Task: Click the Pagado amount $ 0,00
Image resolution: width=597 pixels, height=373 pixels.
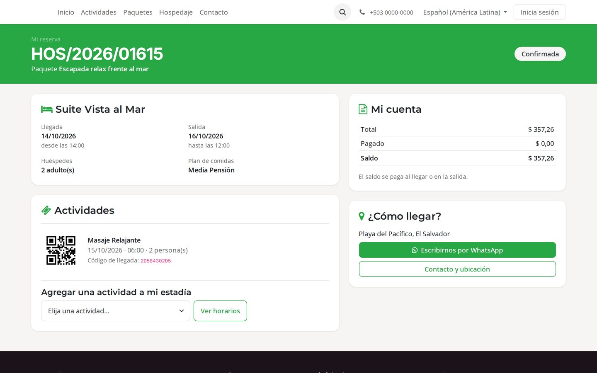Action: click(545, 143)
